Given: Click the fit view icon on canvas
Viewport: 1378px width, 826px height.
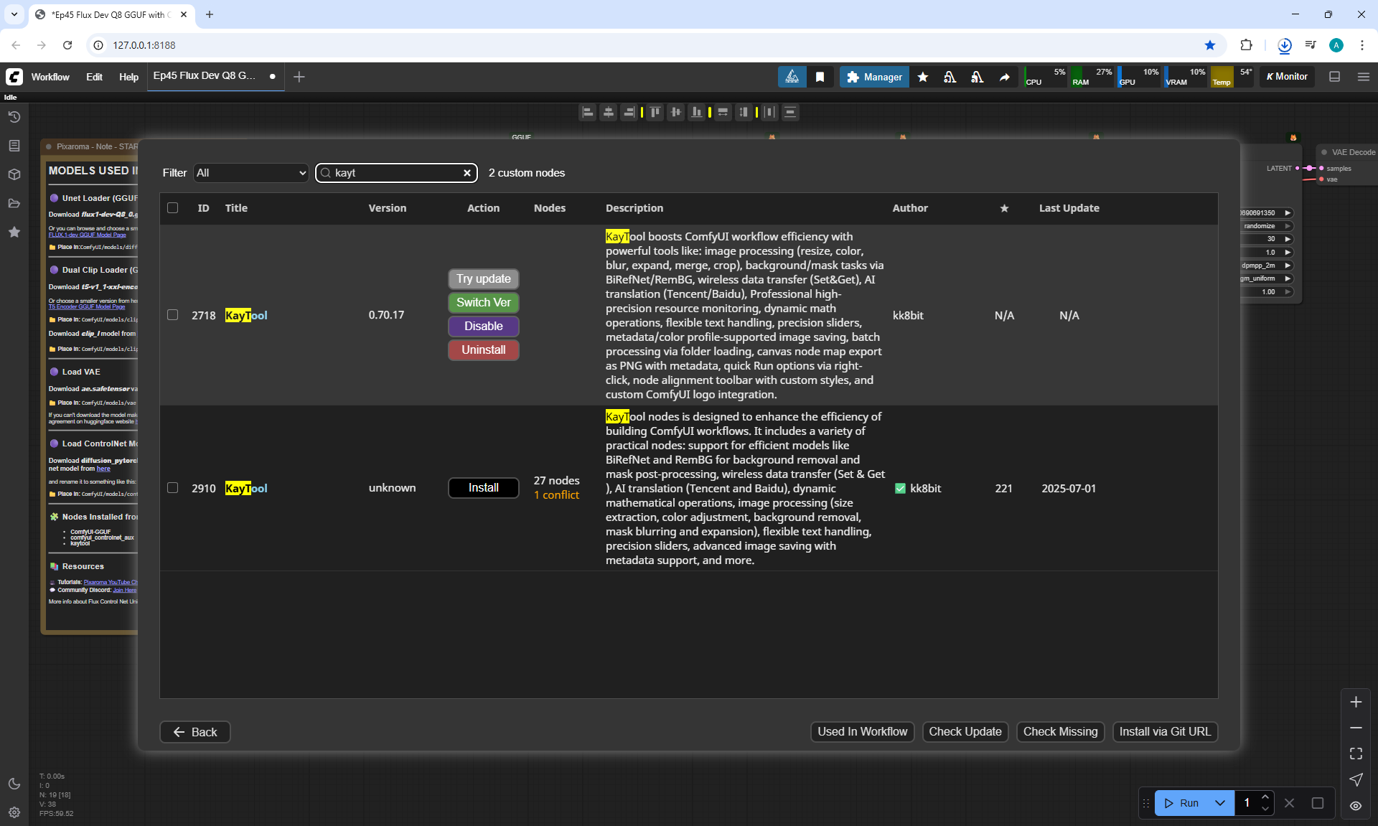Looking at the screenshot, I should 1356,754.
